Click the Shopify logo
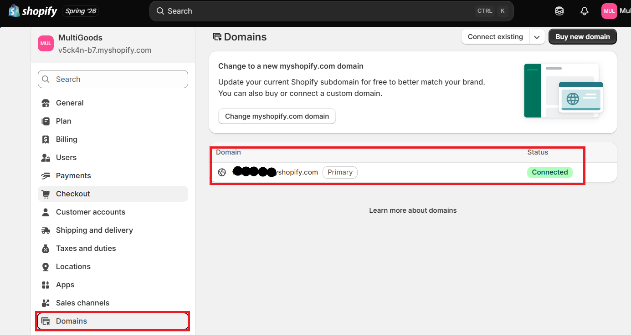This screenshot has height=335, width=631. pyautogui.click(x=33, y=11)
